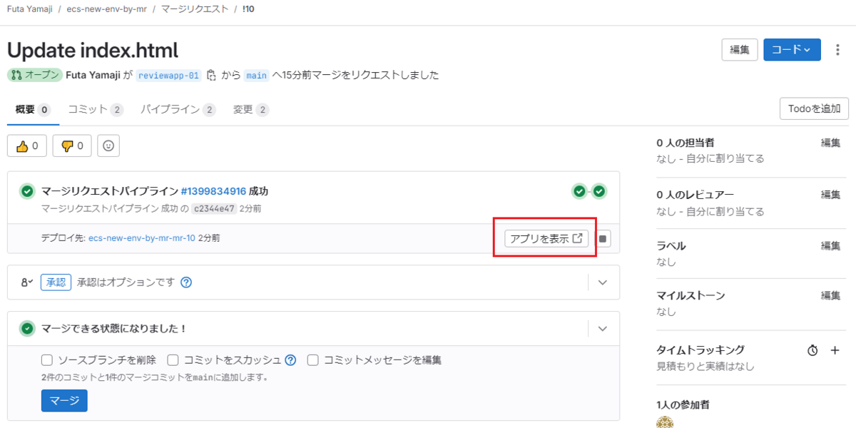
Task: Open the reviewapp-01 branch link
Action: (x=170, y=75)
